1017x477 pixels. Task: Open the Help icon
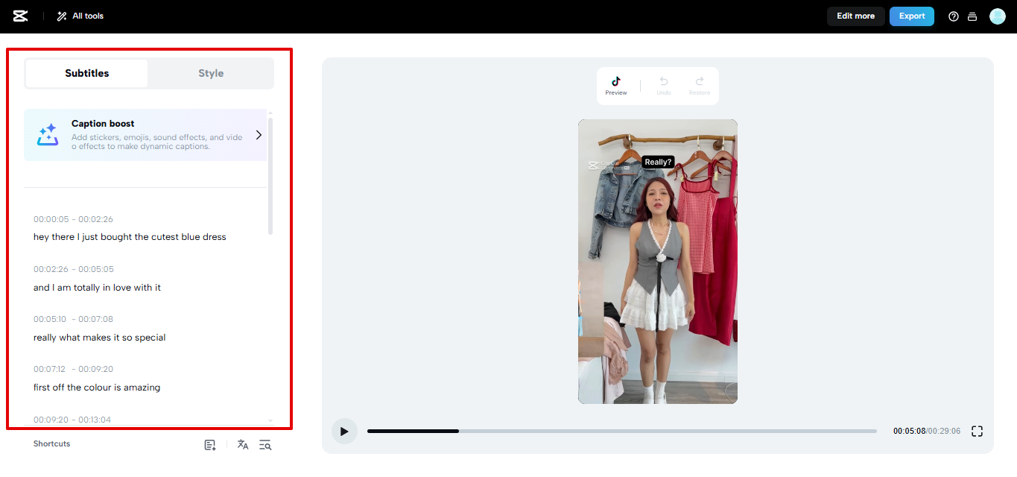pos(953,16)
